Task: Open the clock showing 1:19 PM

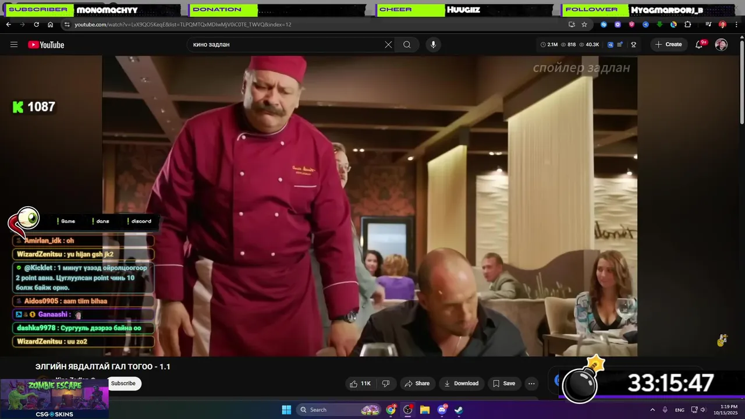Action: coord(725,410)
